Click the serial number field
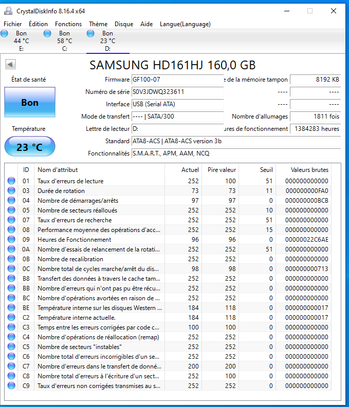This screenshot has width=349, height=407. (177, 92)
